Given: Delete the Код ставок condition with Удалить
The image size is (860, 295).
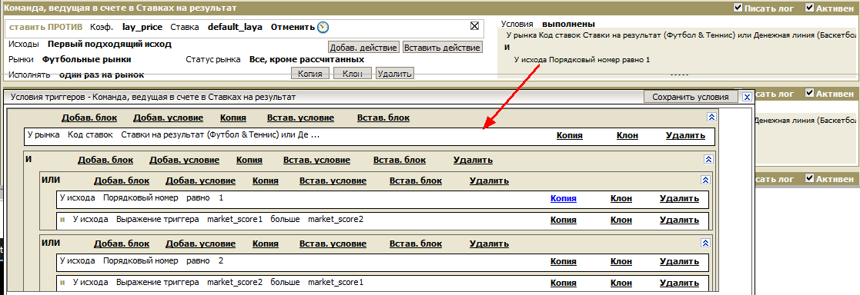Looking at the screenshot, I should tap(685, 136).
